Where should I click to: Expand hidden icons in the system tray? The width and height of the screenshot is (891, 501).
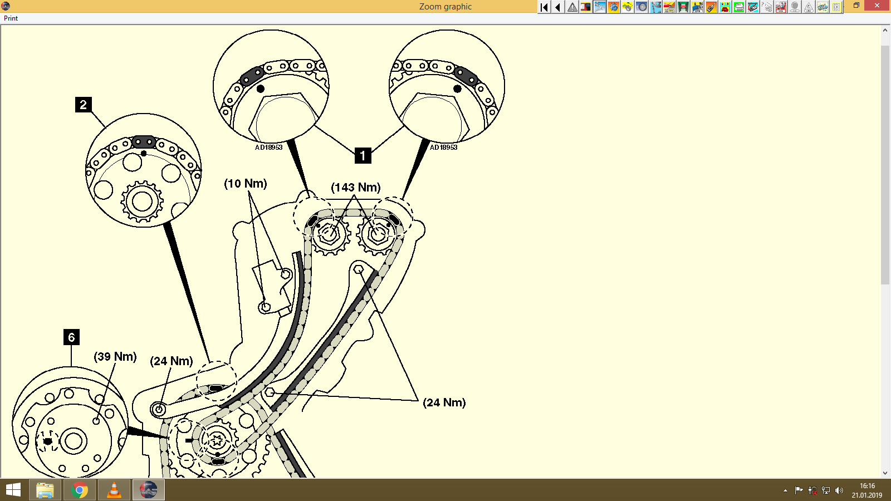[x=784, y=490]
